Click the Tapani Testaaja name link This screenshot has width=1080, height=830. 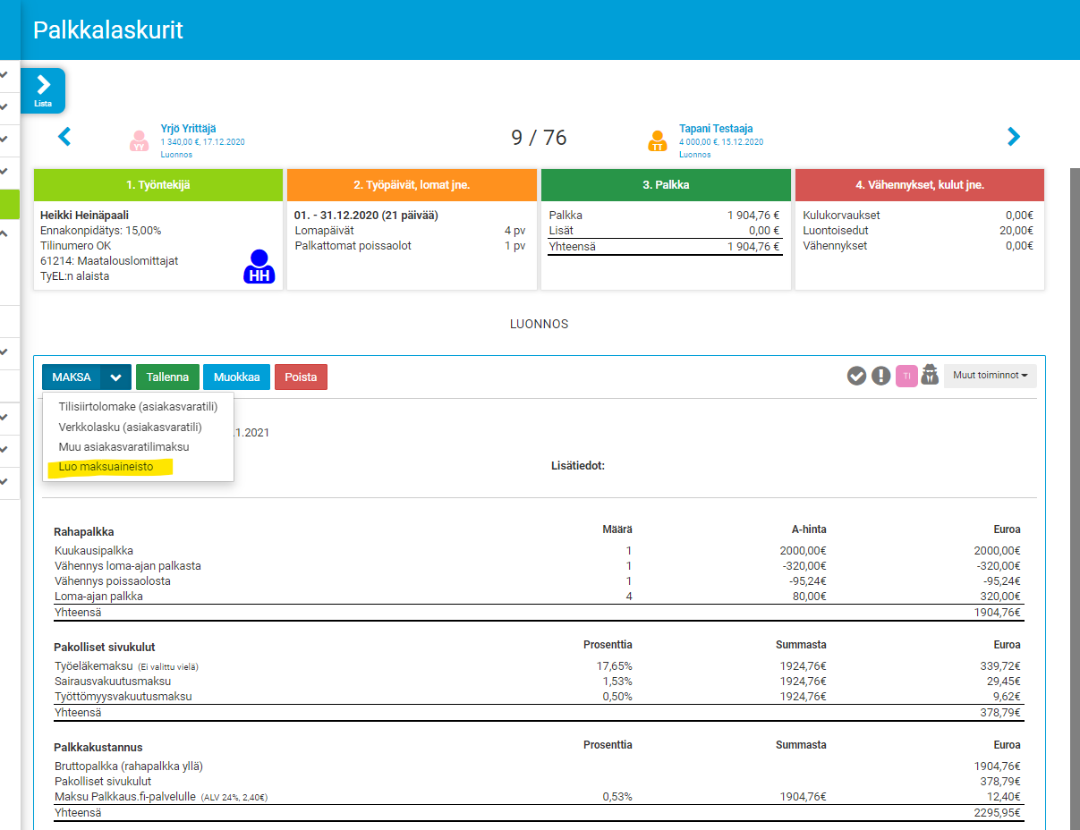coord(715,129)
